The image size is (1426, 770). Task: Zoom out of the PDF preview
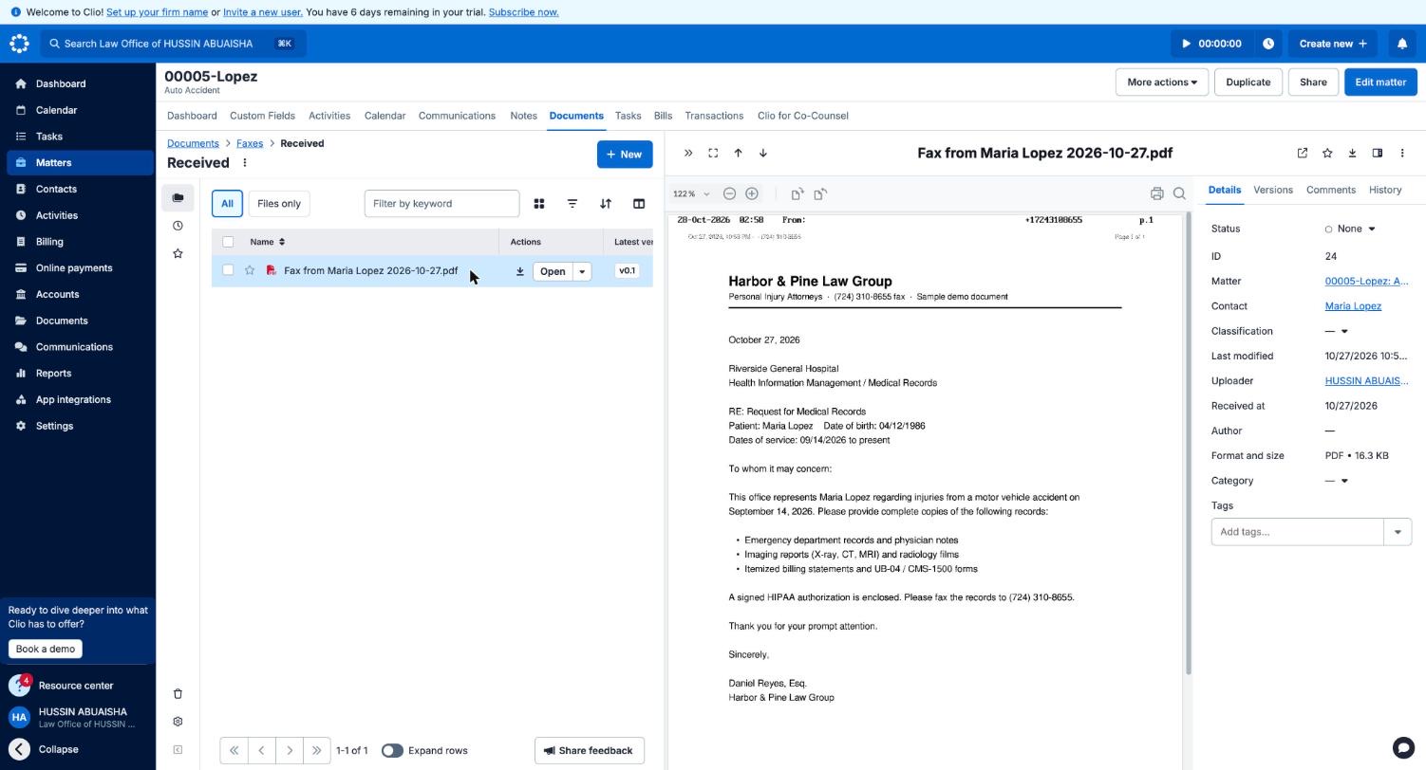point(729,193)
